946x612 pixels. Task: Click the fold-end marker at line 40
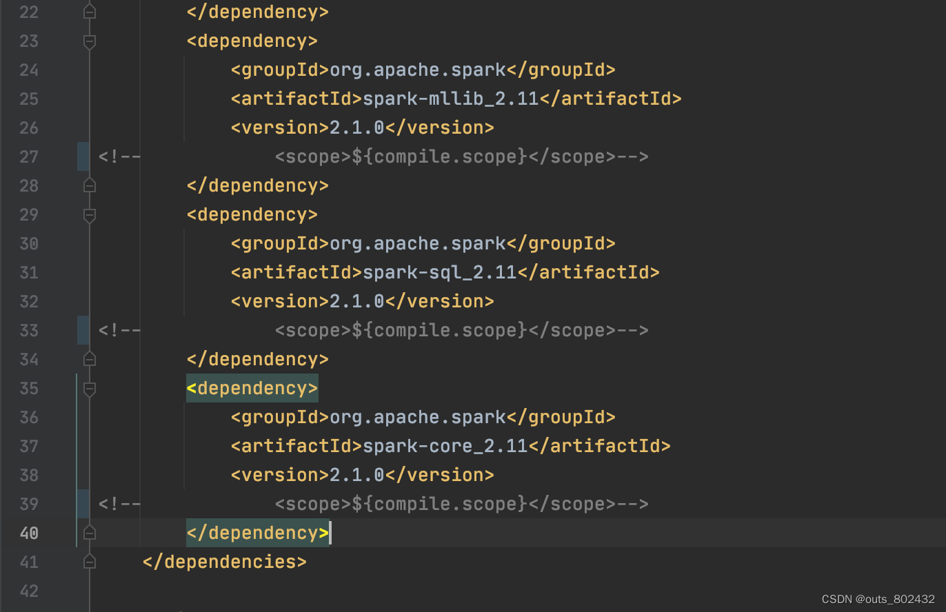pyautogui.click(x=89, y=532)
